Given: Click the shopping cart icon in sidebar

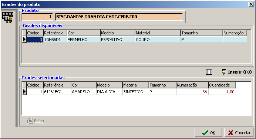Looking at the screenshot, I should [x=8, y=17].
